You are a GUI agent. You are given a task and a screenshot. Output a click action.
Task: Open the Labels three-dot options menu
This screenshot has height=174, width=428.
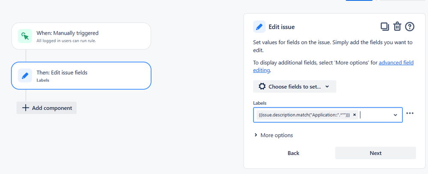[410, 113]
